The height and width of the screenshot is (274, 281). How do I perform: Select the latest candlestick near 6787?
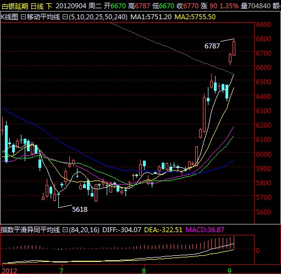[x=234, y=47]
